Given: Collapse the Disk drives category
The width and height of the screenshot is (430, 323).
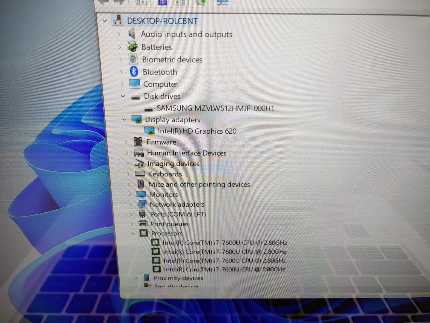Looking at the screenshot, I should 123,96.
